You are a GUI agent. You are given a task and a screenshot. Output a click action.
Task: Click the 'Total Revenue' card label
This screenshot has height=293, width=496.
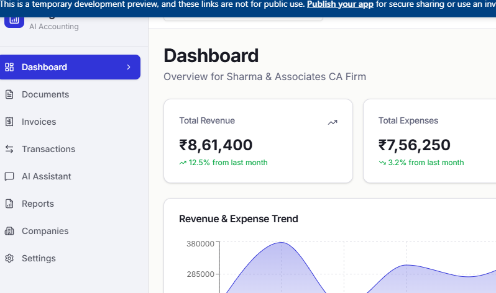pos(207,120)
